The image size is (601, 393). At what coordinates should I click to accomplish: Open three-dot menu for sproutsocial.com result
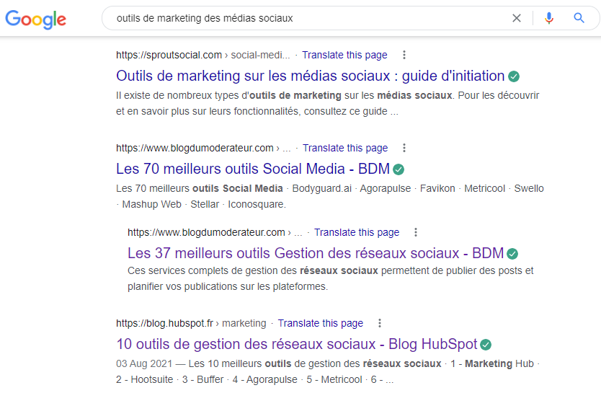click(404, 55)
